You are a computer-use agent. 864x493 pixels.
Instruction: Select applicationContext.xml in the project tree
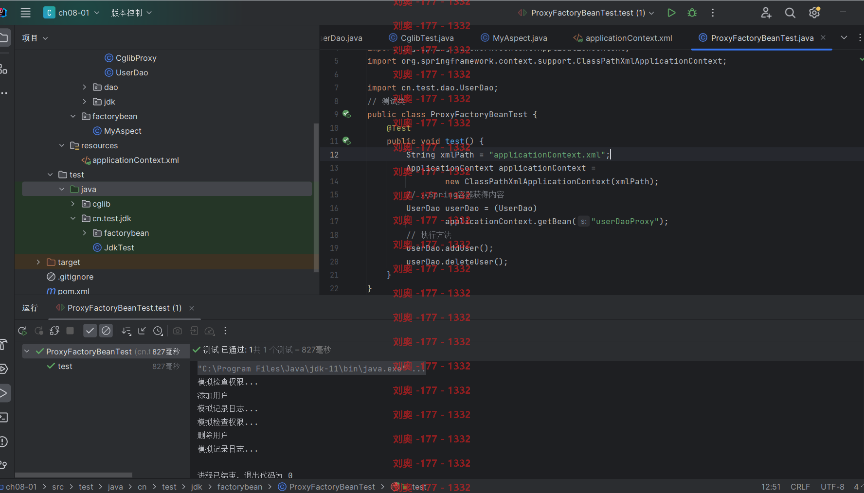pyautogui.click(x=130, y=160)
